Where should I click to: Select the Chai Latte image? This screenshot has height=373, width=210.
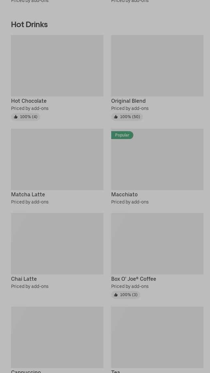(x=57, y=244)
